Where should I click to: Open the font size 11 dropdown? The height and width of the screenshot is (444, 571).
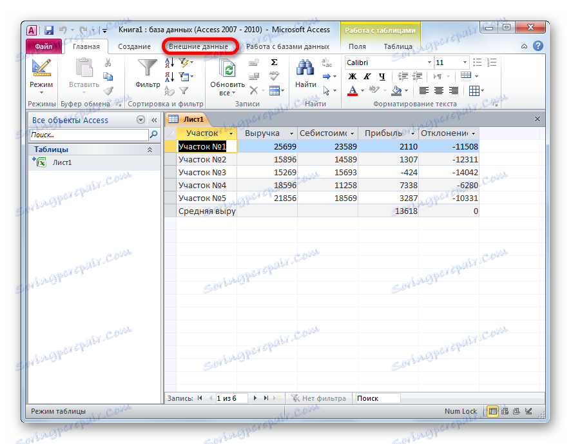[x=465, y=63]
